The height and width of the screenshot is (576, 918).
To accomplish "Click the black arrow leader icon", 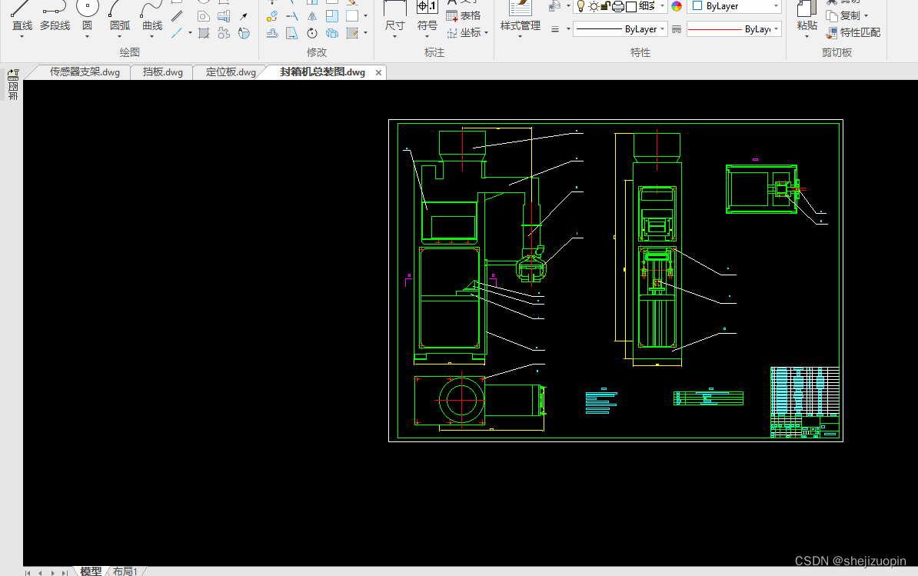I will click(244, 16).
